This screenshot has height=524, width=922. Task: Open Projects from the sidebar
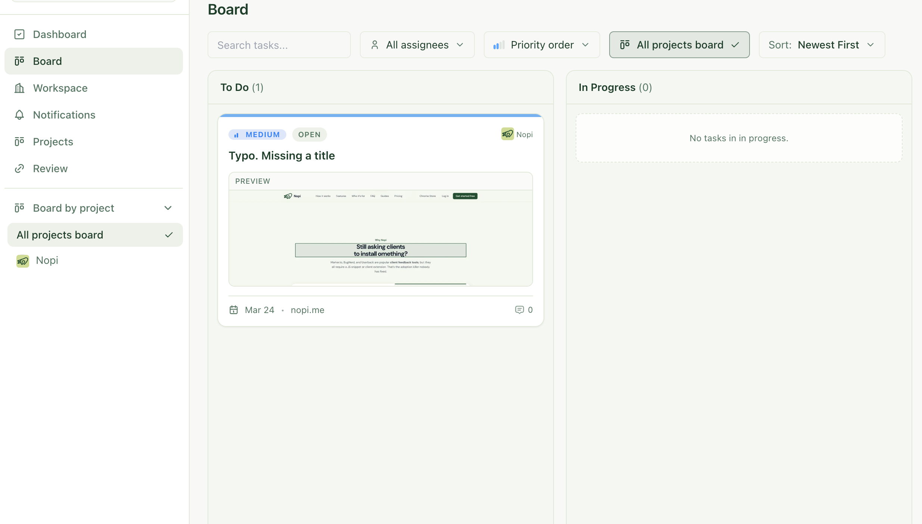[x=53, y=141]
